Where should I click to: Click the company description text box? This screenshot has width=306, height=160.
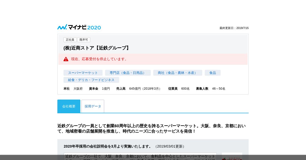click(x=140, y=156)
